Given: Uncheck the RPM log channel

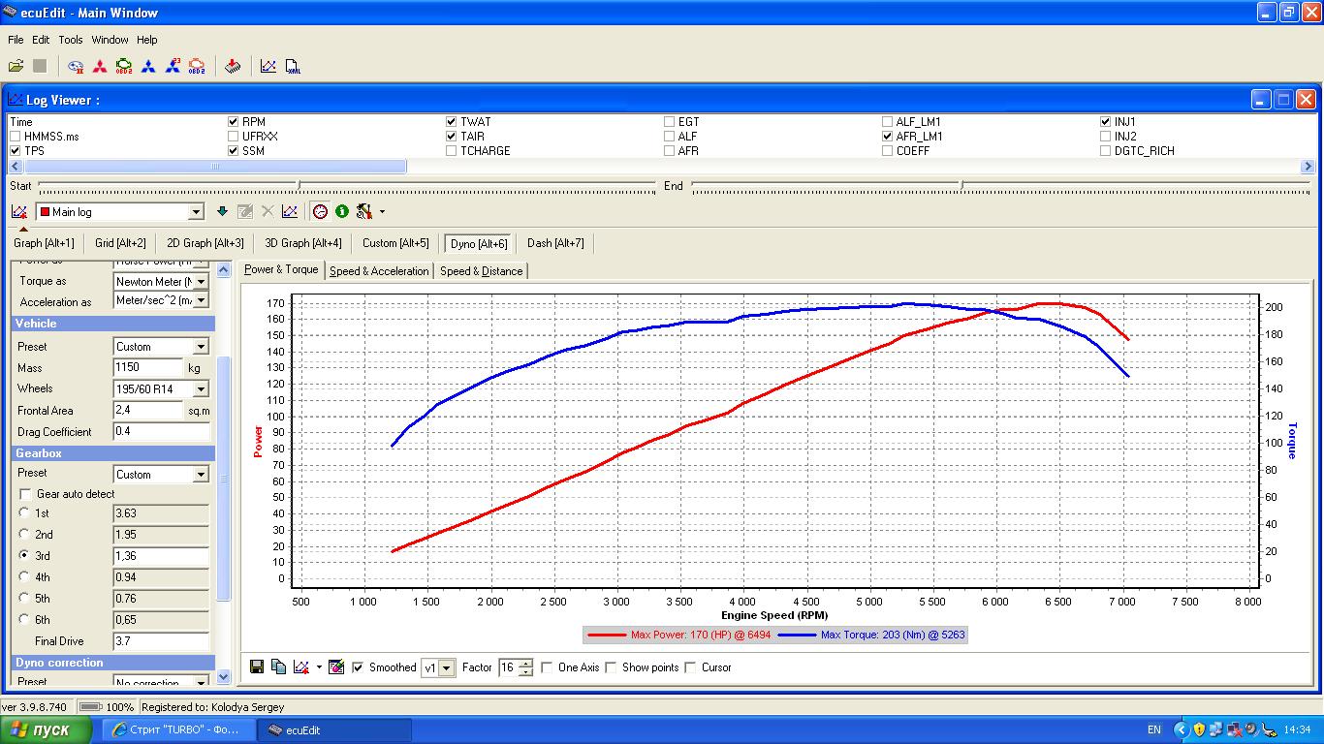Looking at the screenshot, I should pyautogui.click(x=233, y=122).
